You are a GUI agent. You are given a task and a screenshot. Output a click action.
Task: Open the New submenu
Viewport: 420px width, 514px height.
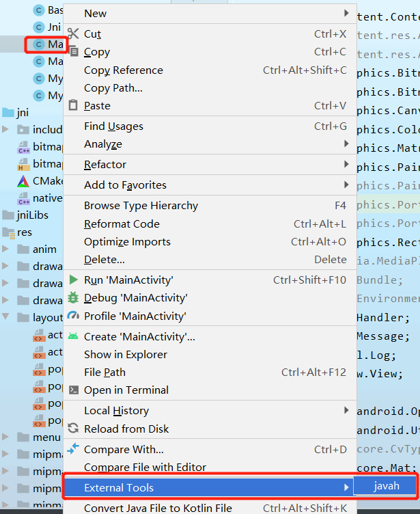tap(210, 14)
